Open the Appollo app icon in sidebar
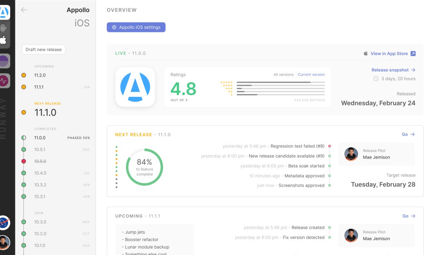 [4, 12]
